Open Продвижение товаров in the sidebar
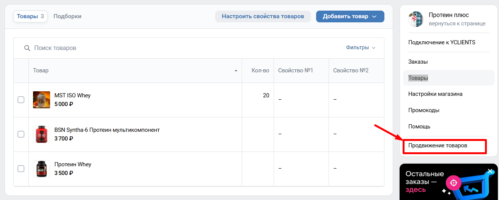 pyautogui.click(x=438, y=145)
